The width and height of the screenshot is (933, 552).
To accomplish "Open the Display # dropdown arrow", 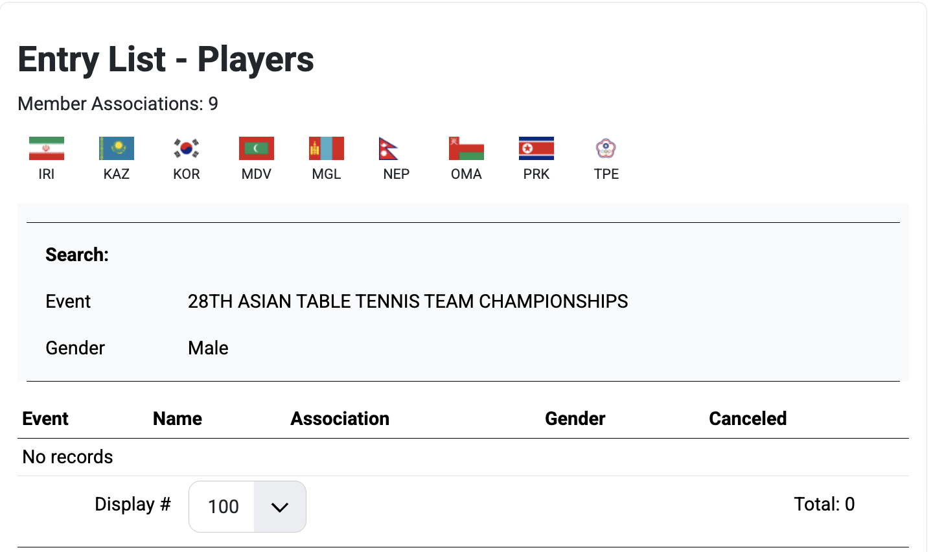I will click(x=280, y=507).
